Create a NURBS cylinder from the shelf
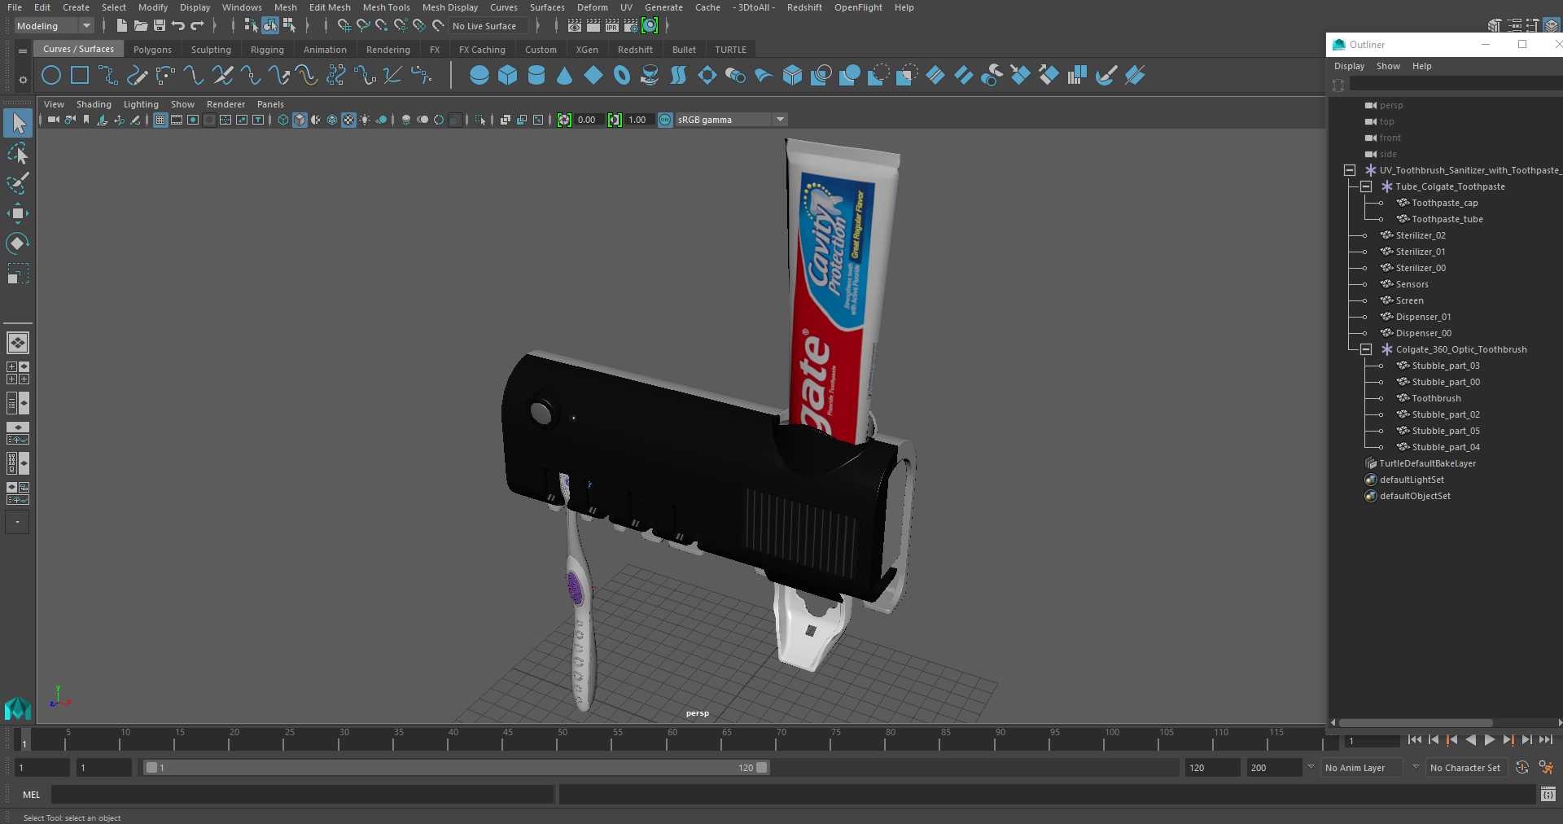 click(536, 76)
